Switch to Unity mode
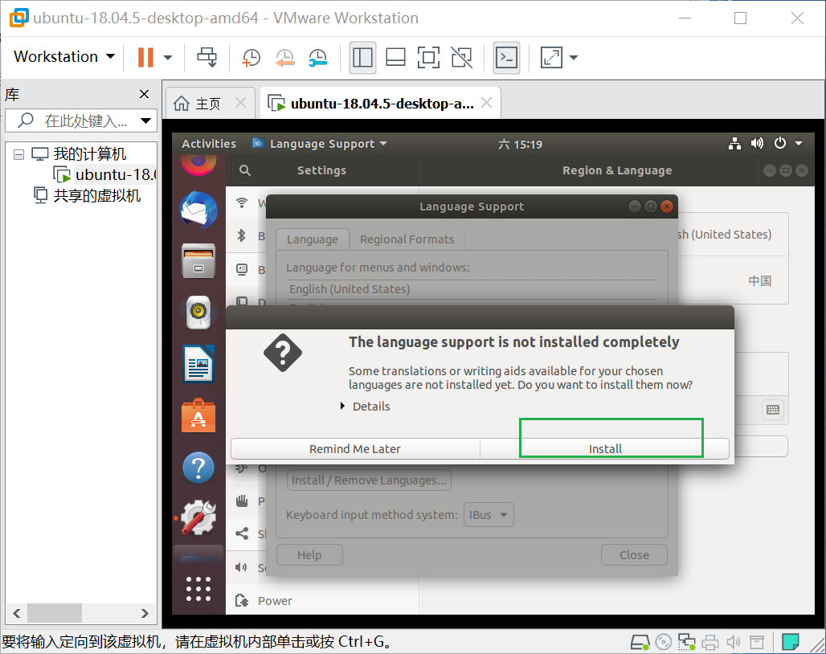The image size is (826, 654). [x=461, y=57]
